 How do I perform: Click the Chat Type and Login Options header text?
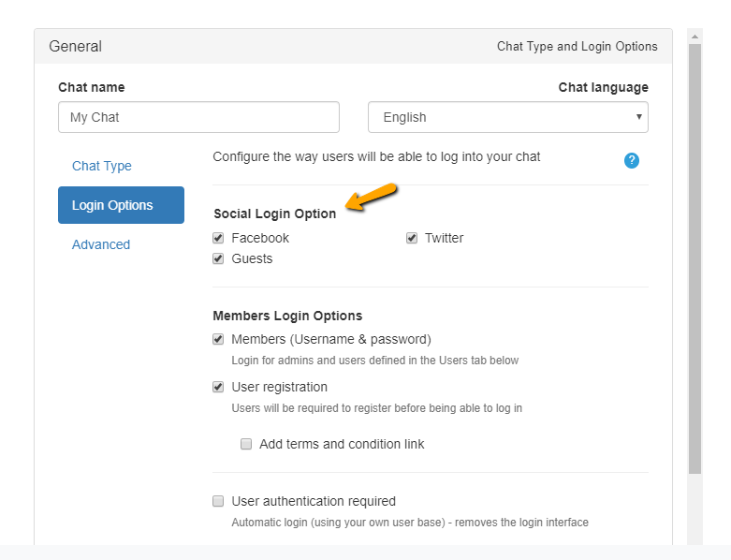577,46
